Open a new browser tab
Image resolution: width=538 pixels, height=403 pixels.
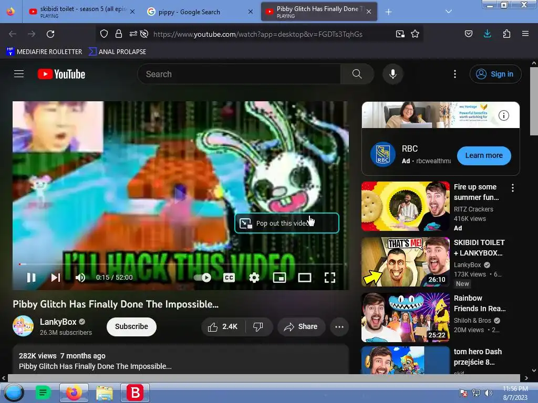point(388,12)
